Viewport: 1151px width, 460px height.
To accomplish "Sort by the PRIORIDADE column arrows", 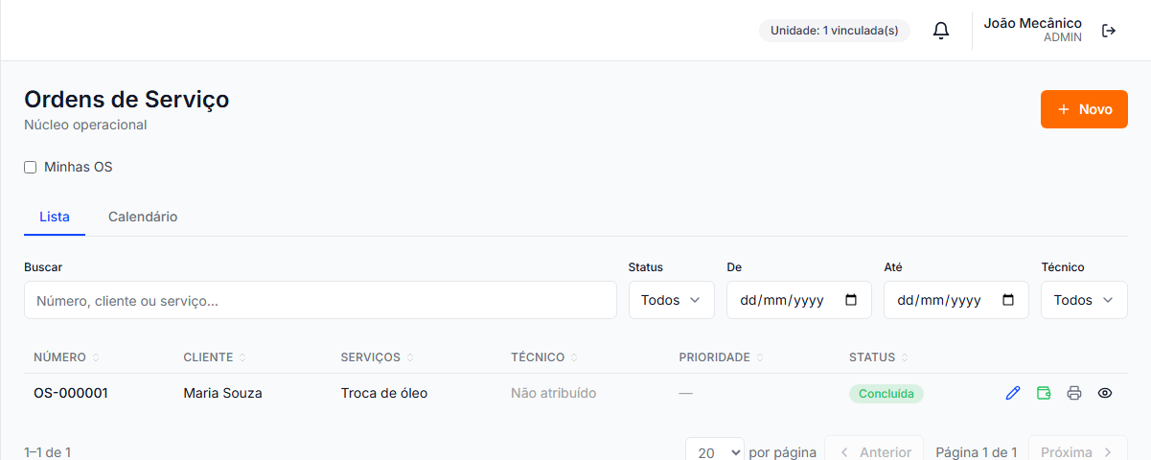I will (760, 357).
